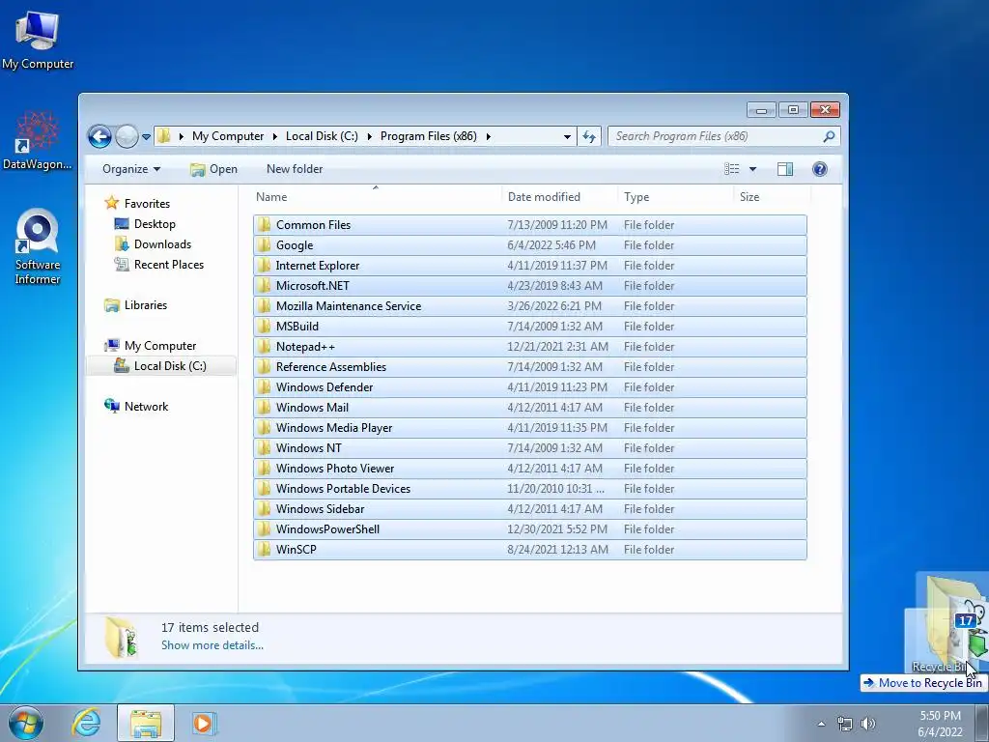Select the Windows Photo Viewer folder name
989x742 pixels.
pos(335,469)
